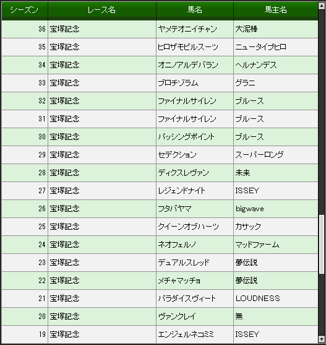Click the 馬主名 column header
326x345 pixels.
point(276,10)
